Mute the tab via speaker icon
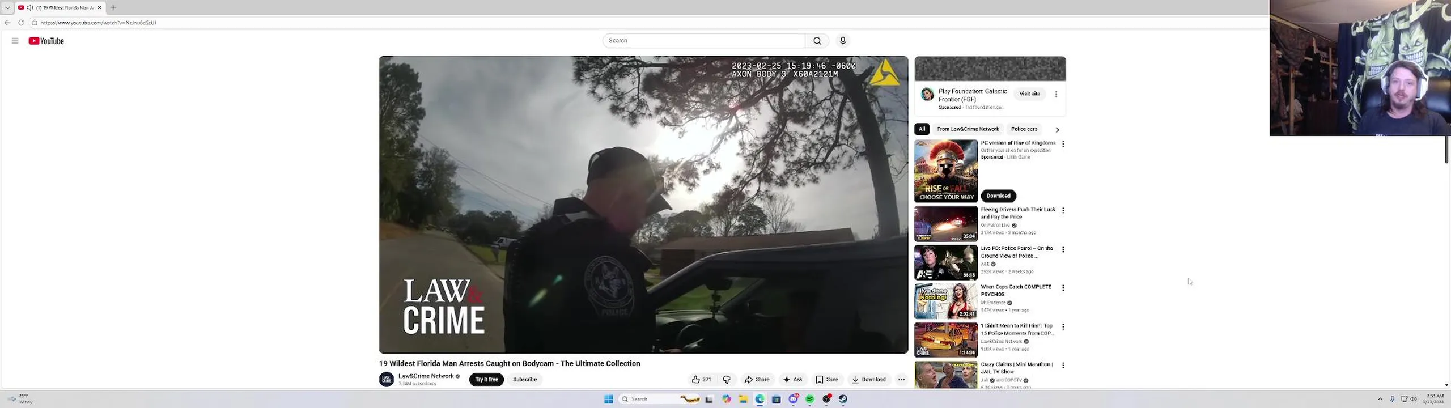This screenshot has width=1451, height=408. point(30,7)
